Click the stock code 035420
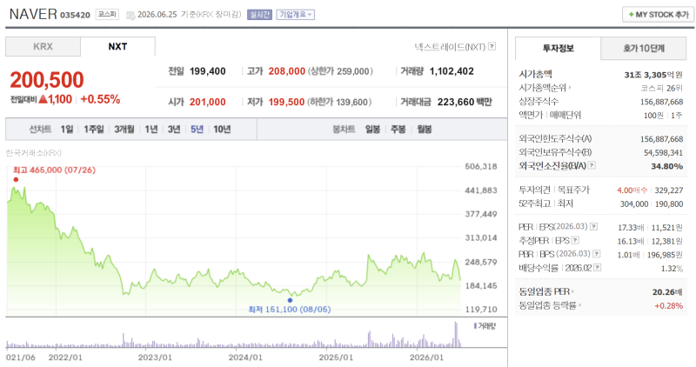696x367 pixels. tap(75, 15)
